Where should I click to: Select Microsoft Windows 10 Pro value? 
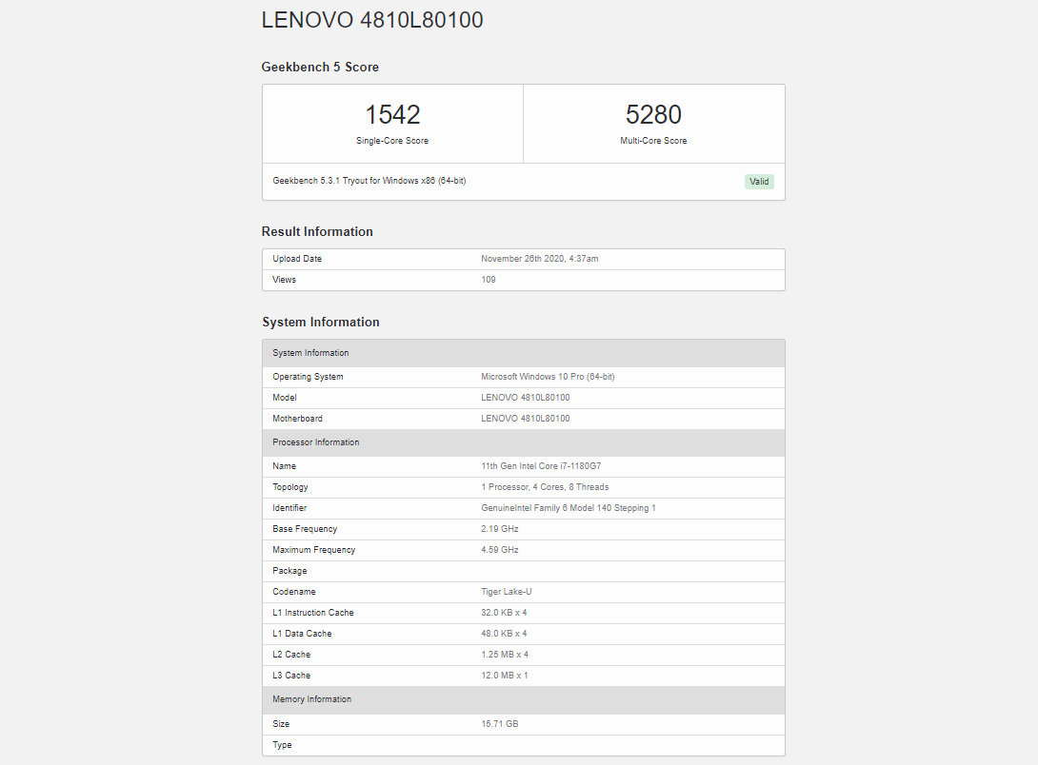click(549, 377)
